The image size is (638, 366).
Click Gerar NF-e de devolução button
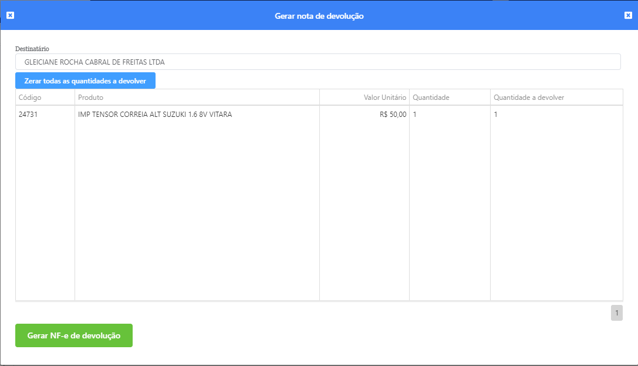click(x=74, y=335)
